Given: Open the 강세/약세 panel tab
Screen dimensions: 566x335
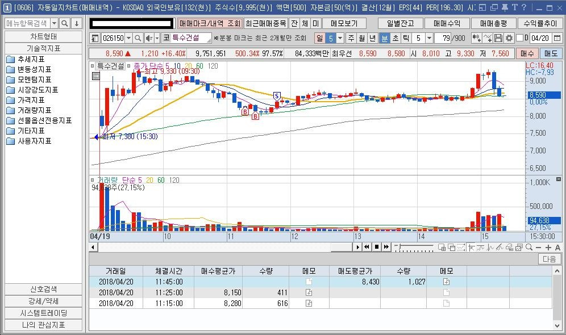Looking at the screenshot, I should point(43,301).
